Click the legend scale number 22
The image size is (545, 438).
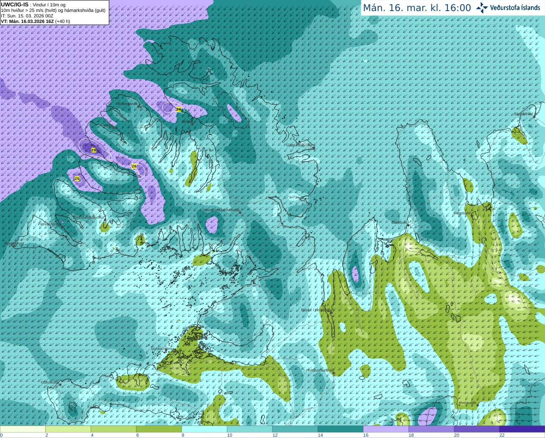click(502, 435)
